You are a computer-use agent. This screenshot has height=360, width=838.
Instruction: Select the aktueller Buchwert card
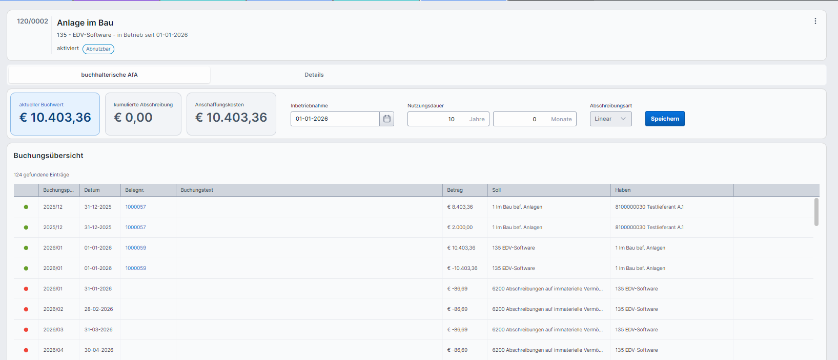pos(55,114)
